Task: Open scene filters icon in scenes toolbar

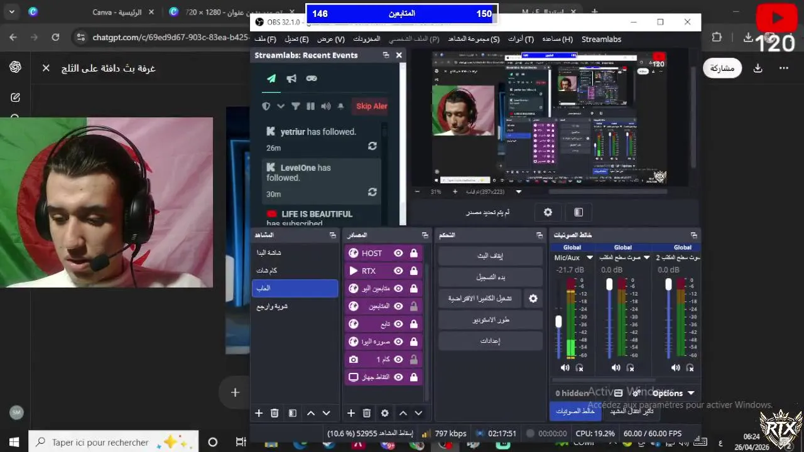Action: click(x=292, y=413)
